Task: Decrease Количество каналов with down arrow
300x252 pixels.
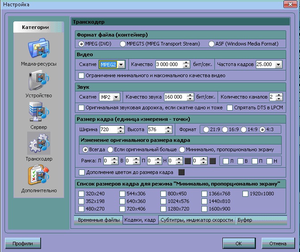Action: click(x=279, y=99)
